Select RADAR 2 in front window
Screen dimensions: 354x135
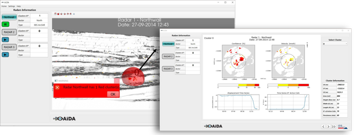pyautogui.click(x=168, y=56)
